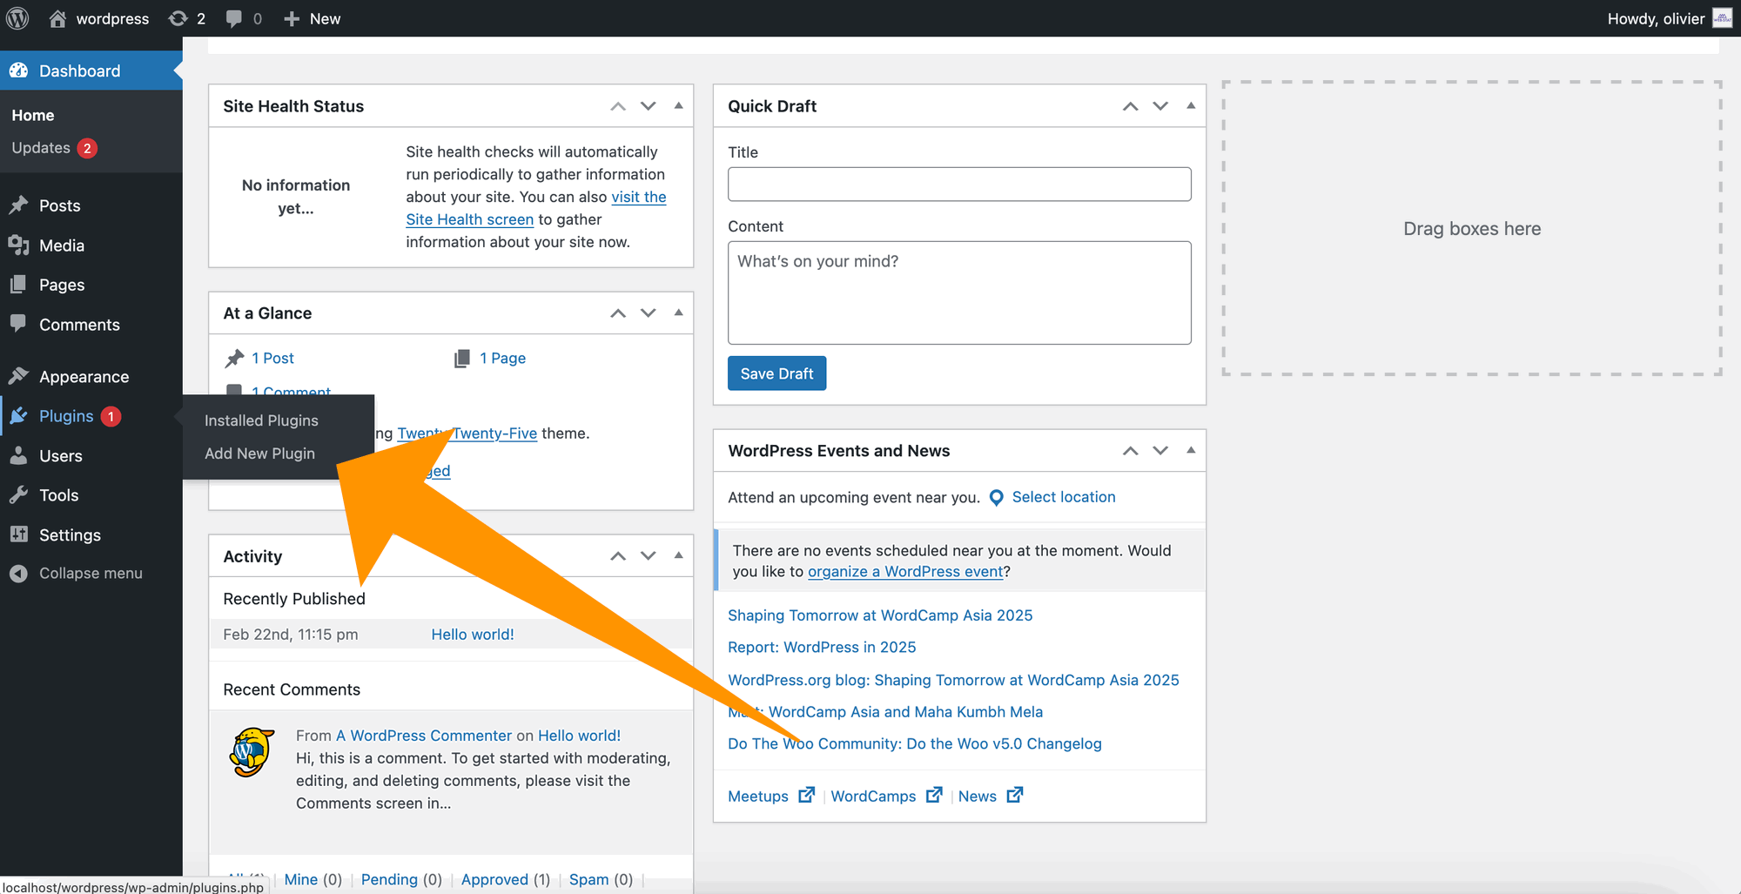Click the Plugins plug icon
Viewport: 1741px width, 894px height.
click(18, 416)
